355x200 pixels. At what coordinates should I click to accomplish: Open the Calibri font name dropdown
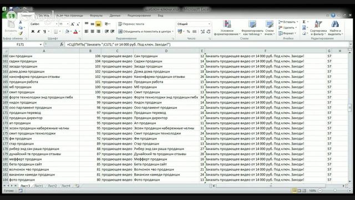(57, 24)
